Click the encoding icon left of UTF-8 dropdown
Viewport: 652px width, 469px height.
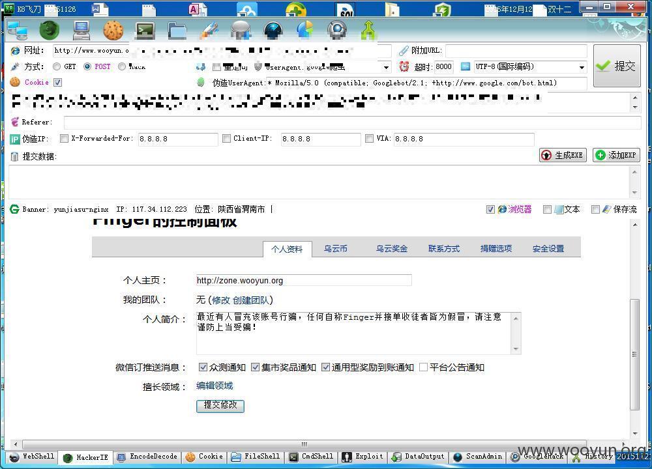pyautogui.click(x=466, y=66)
